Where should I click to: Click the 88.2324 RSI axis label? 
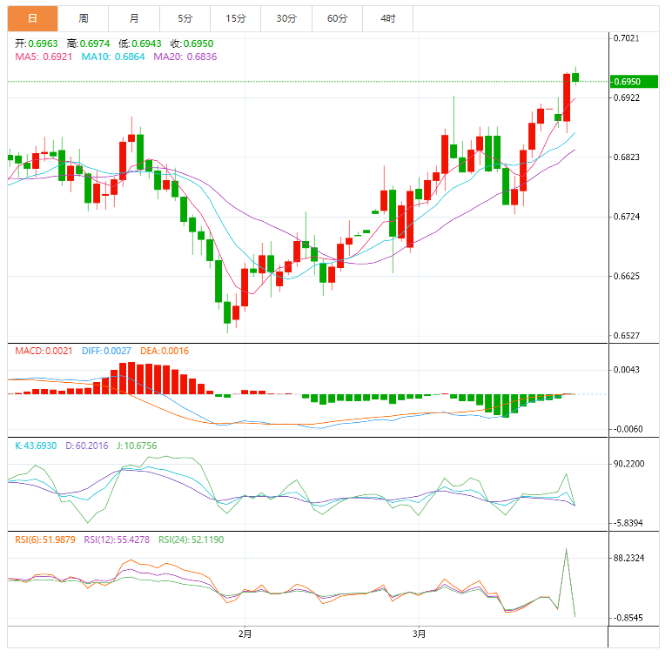coord(628,559)
